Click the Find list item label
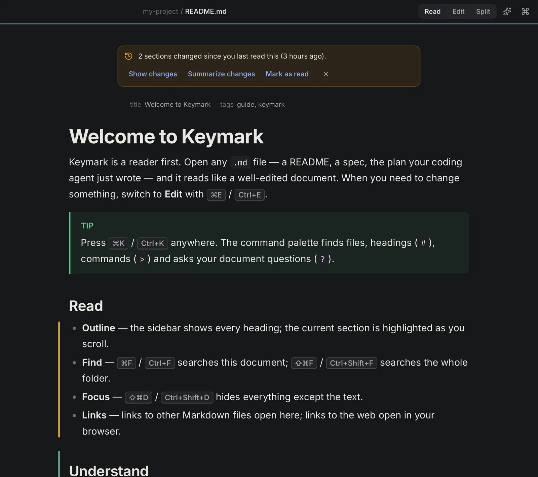Image resolution: width=538 pixels, height=477 pixels. click(x=92, y=363)
